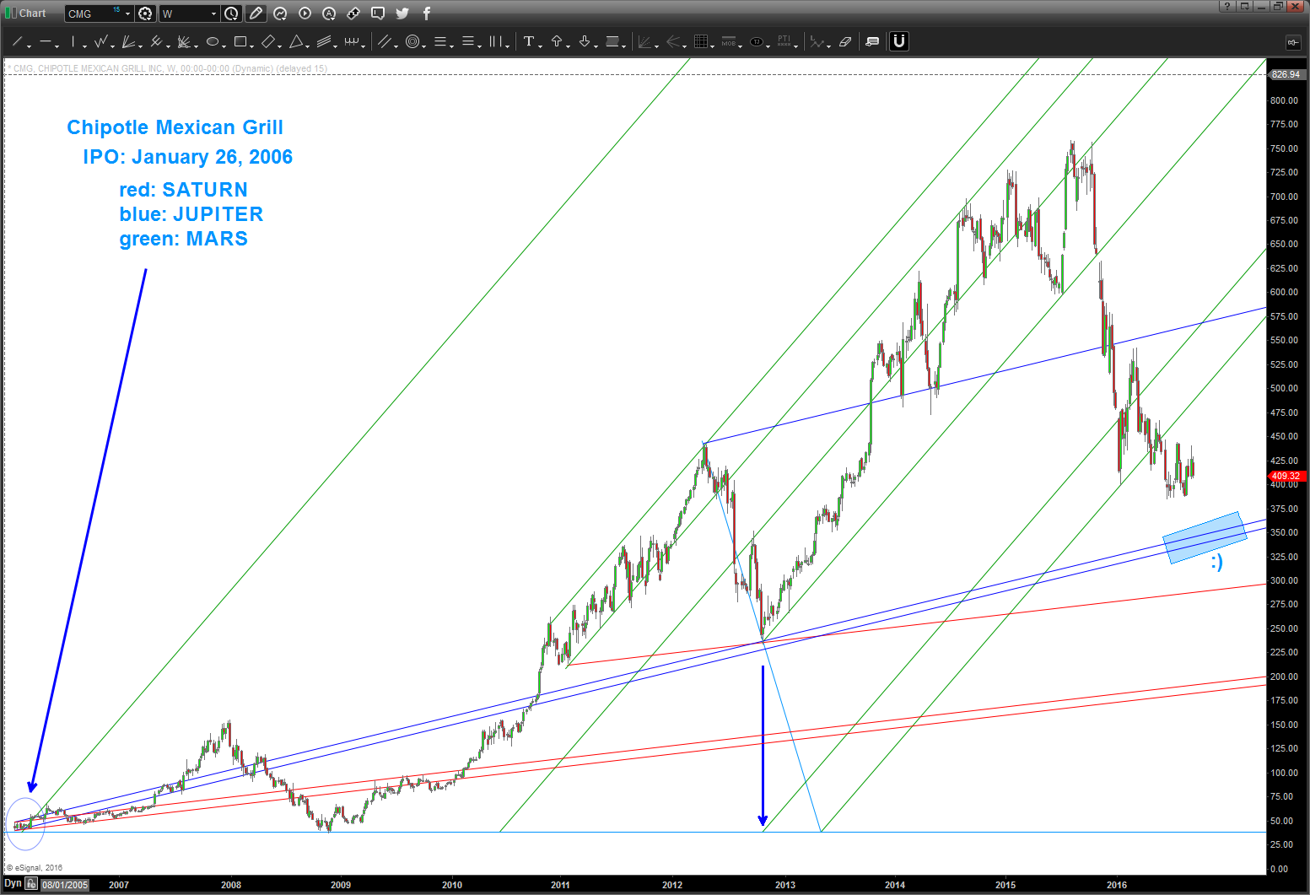Toggle the pencil drawing mode
Screen dimensions: 1310x895
255,13
